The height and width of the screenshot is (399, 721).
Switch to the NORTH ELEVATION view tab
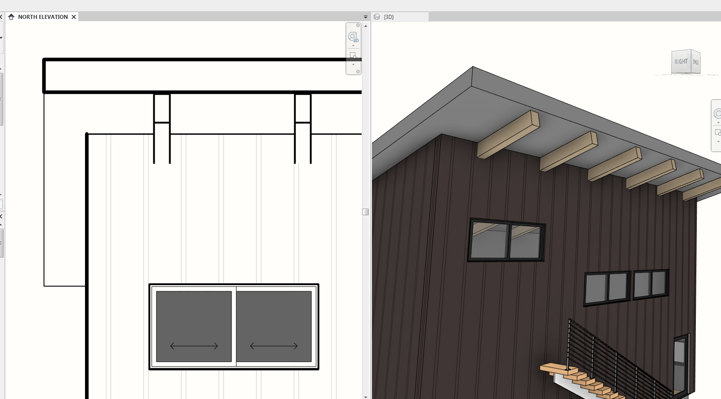(42, 17)
